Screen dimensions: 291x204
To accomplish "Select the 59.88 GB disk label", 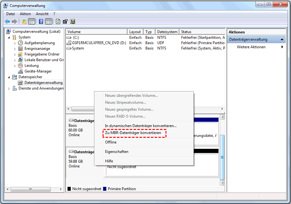I will (x=76, y=161).
